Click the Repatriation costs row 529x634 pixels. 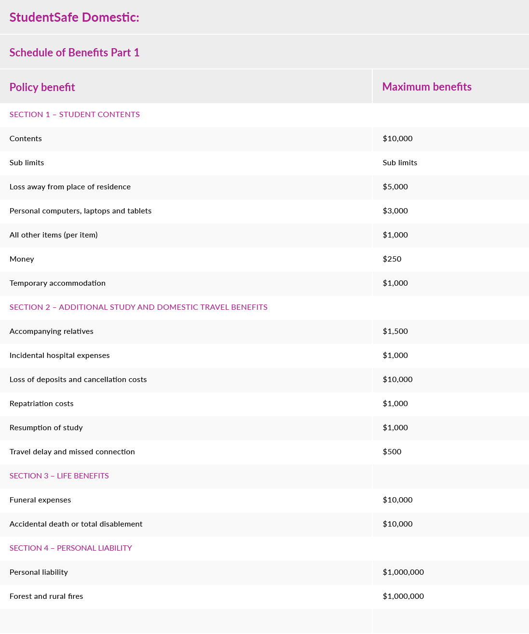pos(41,404)
